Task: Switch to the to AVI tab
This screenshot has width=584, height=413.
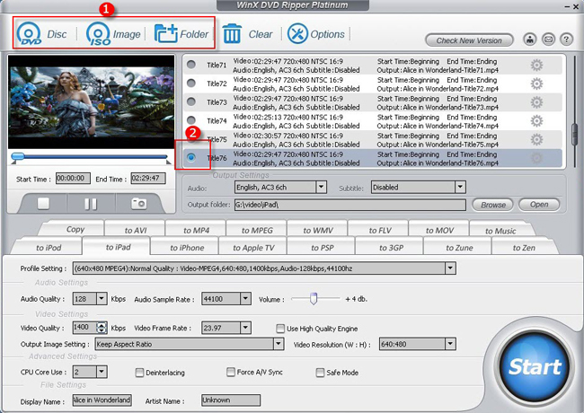Action: coord(136,231)
